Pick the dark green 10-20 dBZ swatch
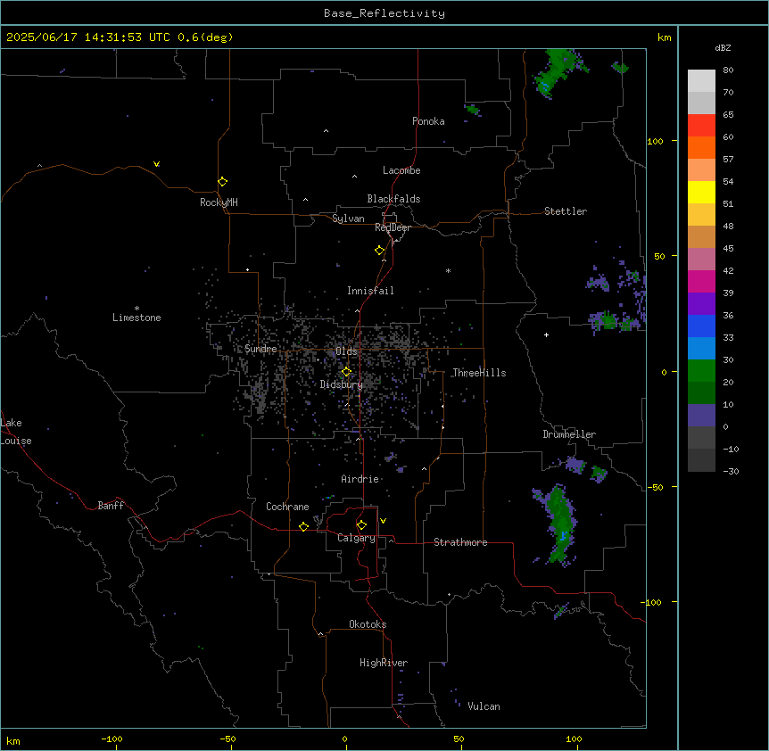This screenshot has width=769, height=751. point(701,393)
